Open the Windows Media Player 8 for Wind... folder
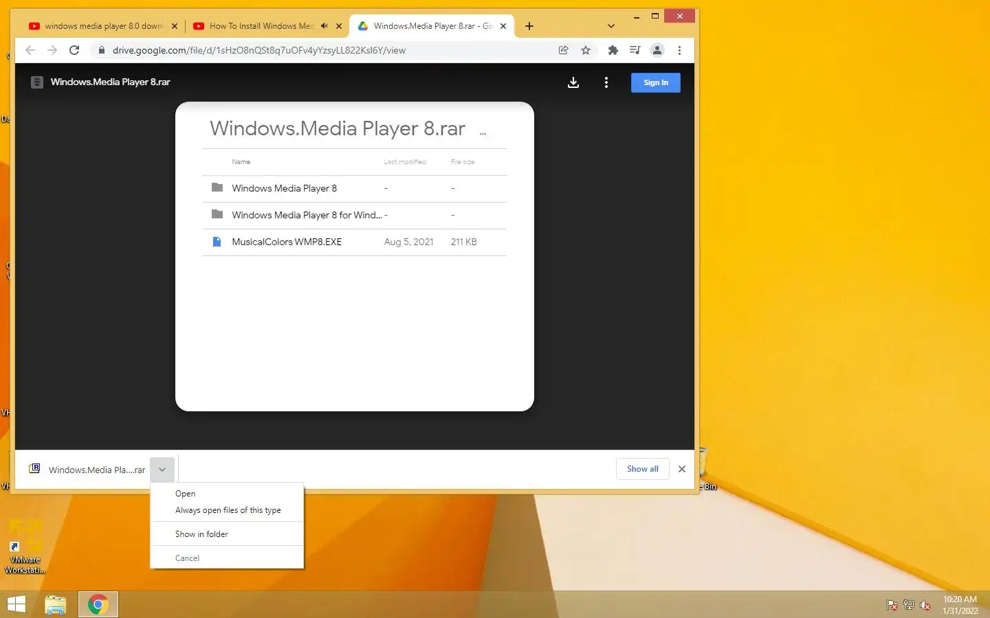 [355, 215]
